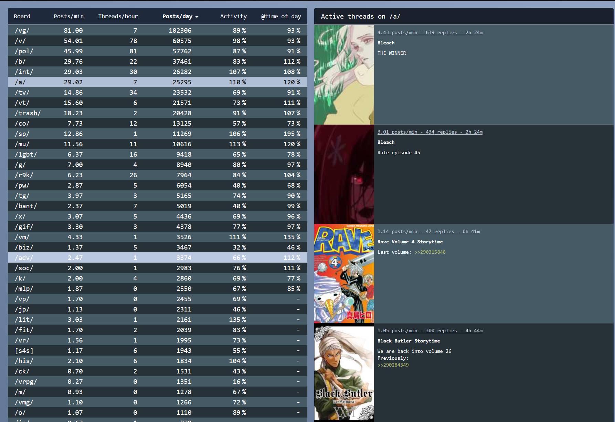Click the 'Rate episode 45' post text
The image size is (615, 422).
399,152
